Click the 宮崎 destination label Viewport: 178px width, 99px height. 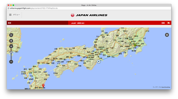click(x=163, y=23)
